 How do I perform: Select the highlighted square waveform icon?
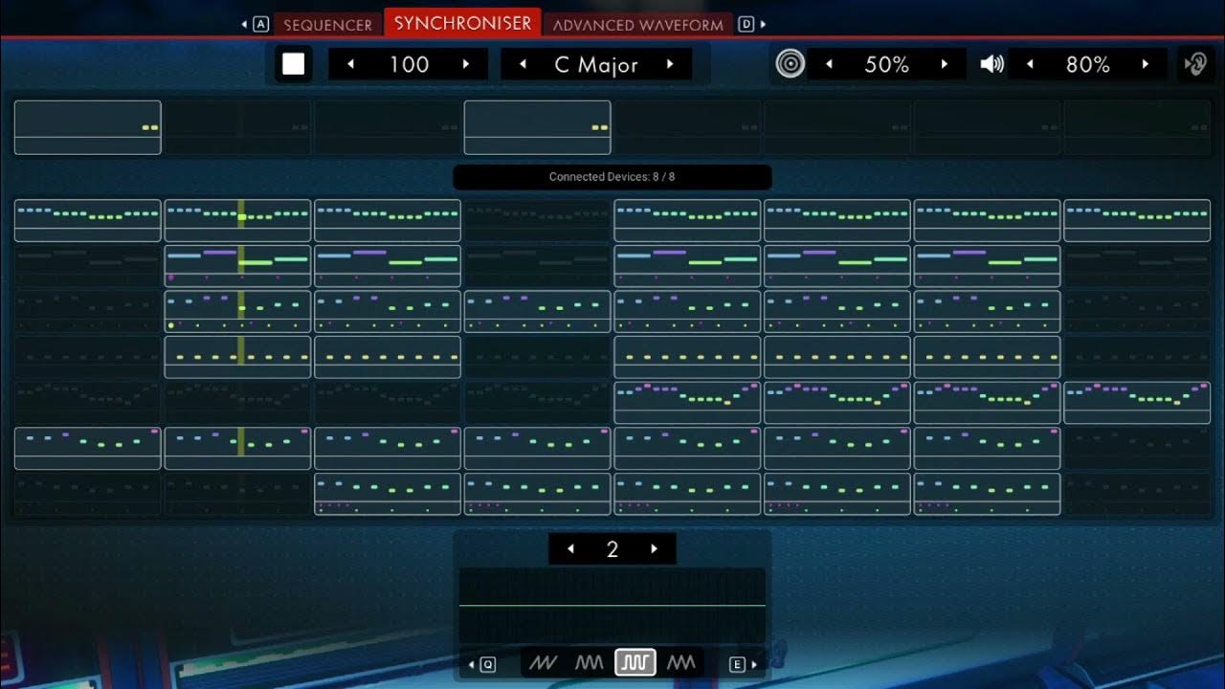click(x=635, y=662)
